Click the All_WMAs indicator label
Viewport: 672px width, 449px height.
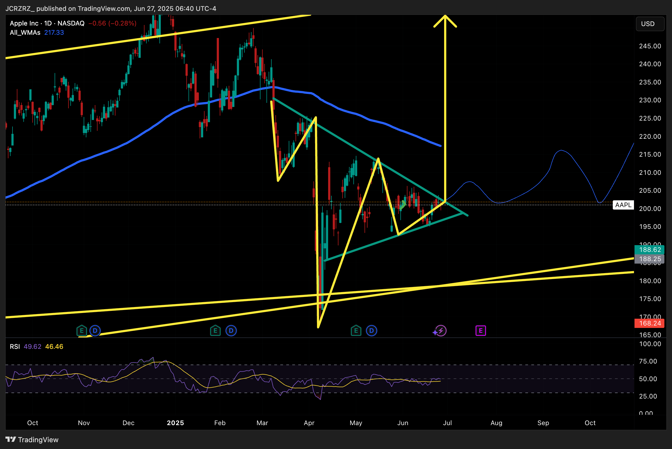click(x=25, y=32)
